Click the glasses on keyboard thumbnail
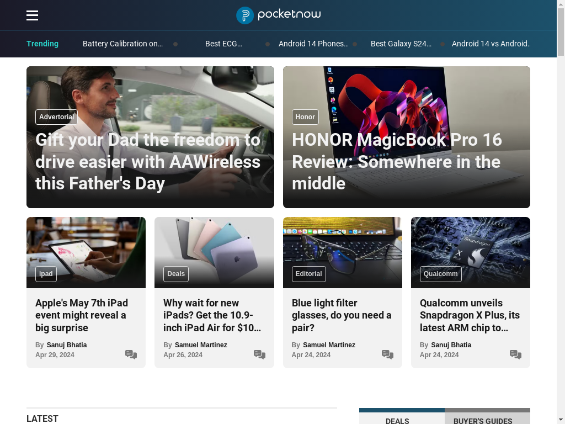 [342, 252]
